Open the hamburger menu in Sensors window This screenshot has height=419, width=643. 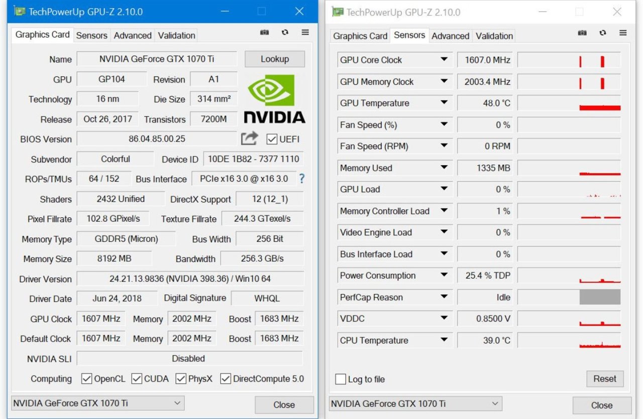[x=623, y=33]
